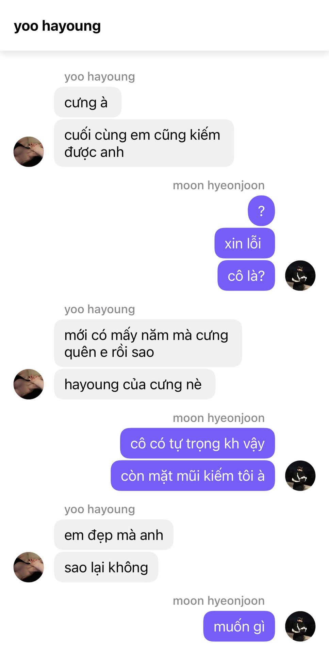Click the first 'moon hyeonjoon' sender name label
The width and height of the screenshot is (329, 654).
click(x=218, y=185)
